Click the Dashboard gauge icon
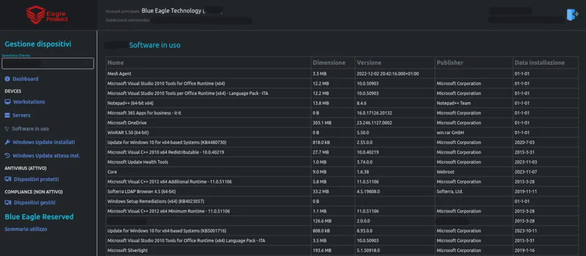586x256 pixels. click(x=7, y=79)
